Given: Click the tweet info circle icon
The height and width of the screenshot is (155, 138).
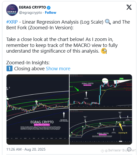Looking at the screenshot, I should point(129,149).
